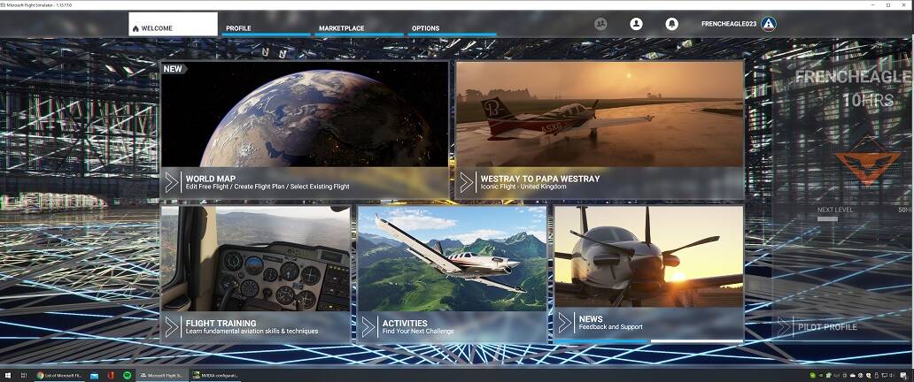Click the Westray chevron arrow icon
This screenshot has width=914, height=382.
coord(467,183)
